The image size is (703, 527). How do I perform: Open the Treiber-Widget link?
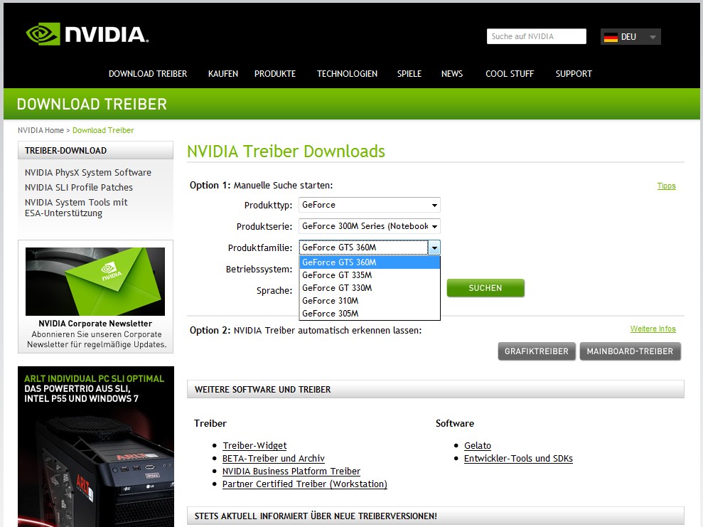pyautogui.click(x=254, y=445)
